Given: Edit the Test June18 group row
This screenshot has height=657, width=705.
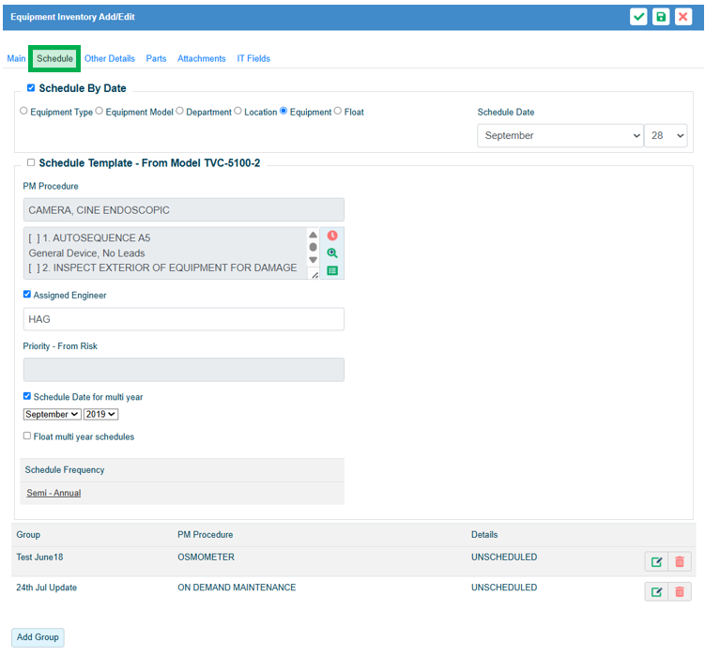Looking at the screenshot, I should pyautogui.click(x=656, y=563).
